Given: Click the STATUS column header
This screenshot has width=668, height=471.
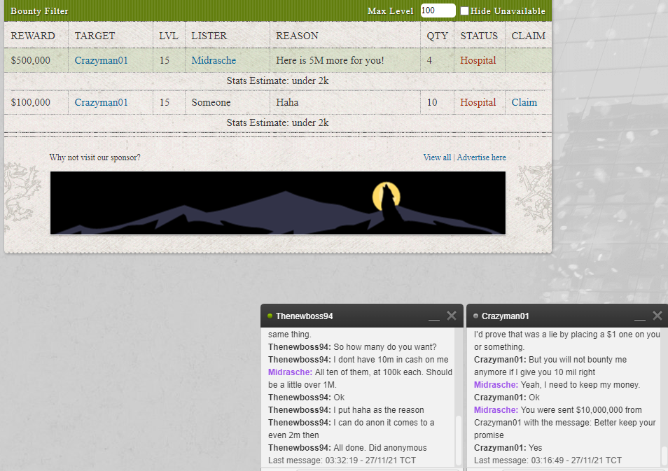Looking at the screenshot, I should coord(479,36).
